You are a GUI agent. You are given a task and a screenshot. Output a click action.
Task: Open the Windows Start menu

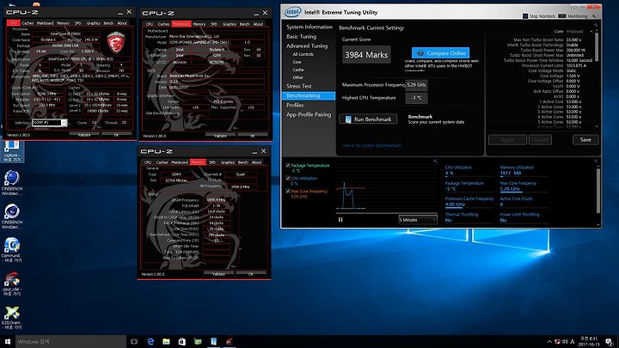8,342
